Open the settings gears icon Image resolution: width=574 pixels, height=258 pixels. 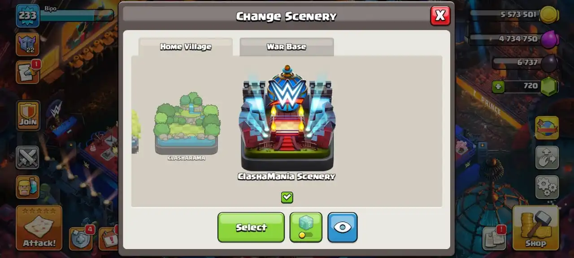tap(547, 187)
